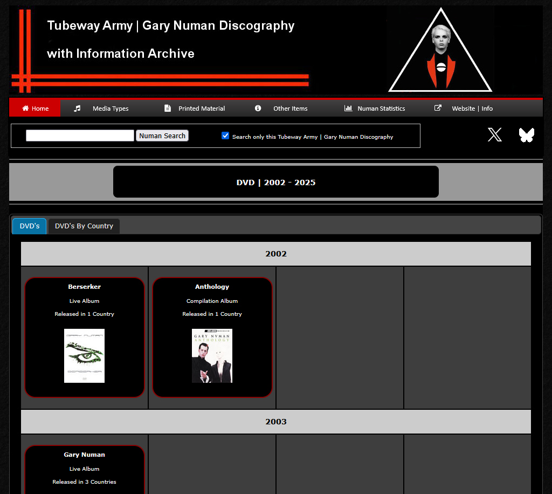Open the Anthology DVD cover thumbnail
Screen dimensions: 552x494
coord(212,356)
